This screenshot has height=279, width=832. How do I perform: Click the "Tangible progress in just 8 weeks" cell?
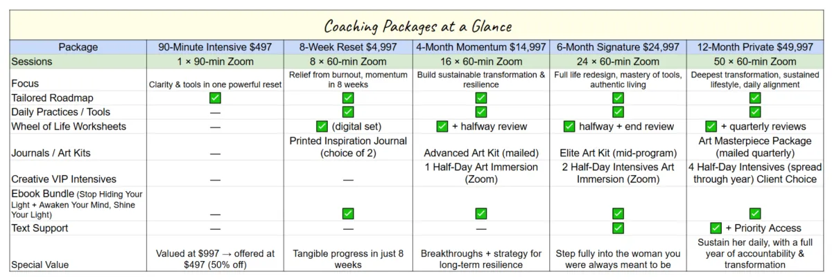pos(348,260)
